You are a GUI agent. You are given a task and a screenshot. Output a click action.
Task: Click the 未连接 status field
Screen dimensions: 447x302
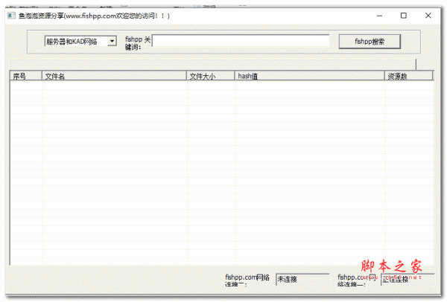tap(302, 280)
